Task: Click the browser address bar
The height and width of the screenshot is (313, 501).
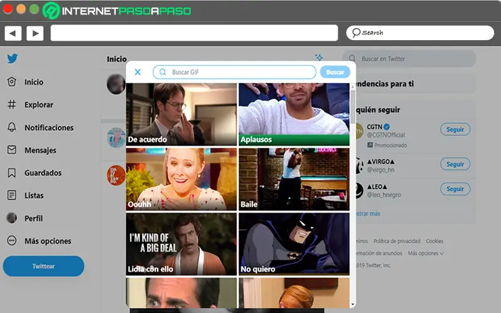Action: coord(194,33)
